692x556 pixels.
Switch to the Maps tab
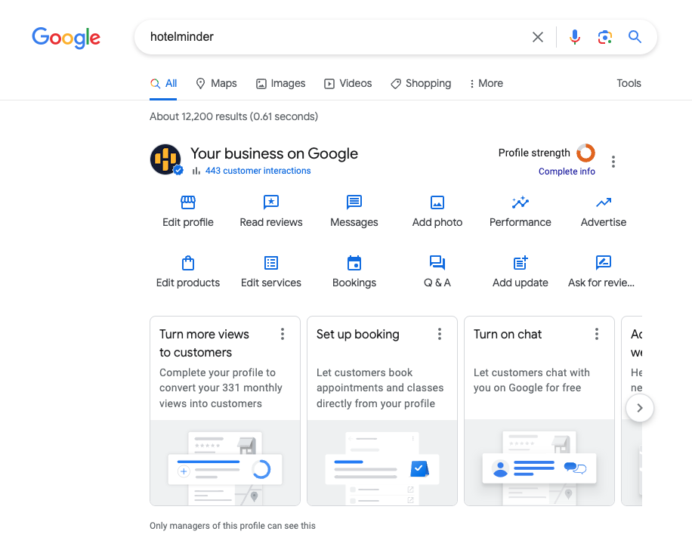(216, 83)
